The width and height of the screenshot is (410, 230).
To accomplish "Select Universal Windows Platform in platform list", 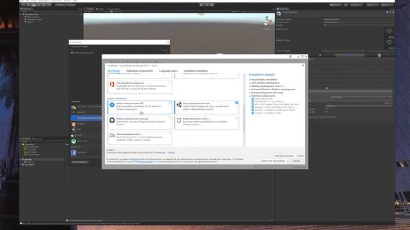I will pos(86,118).
